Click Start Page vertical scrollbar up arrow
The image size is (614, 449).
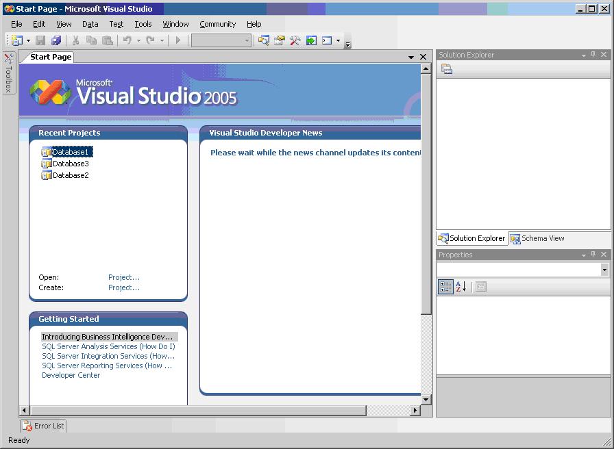pos(426,69)
